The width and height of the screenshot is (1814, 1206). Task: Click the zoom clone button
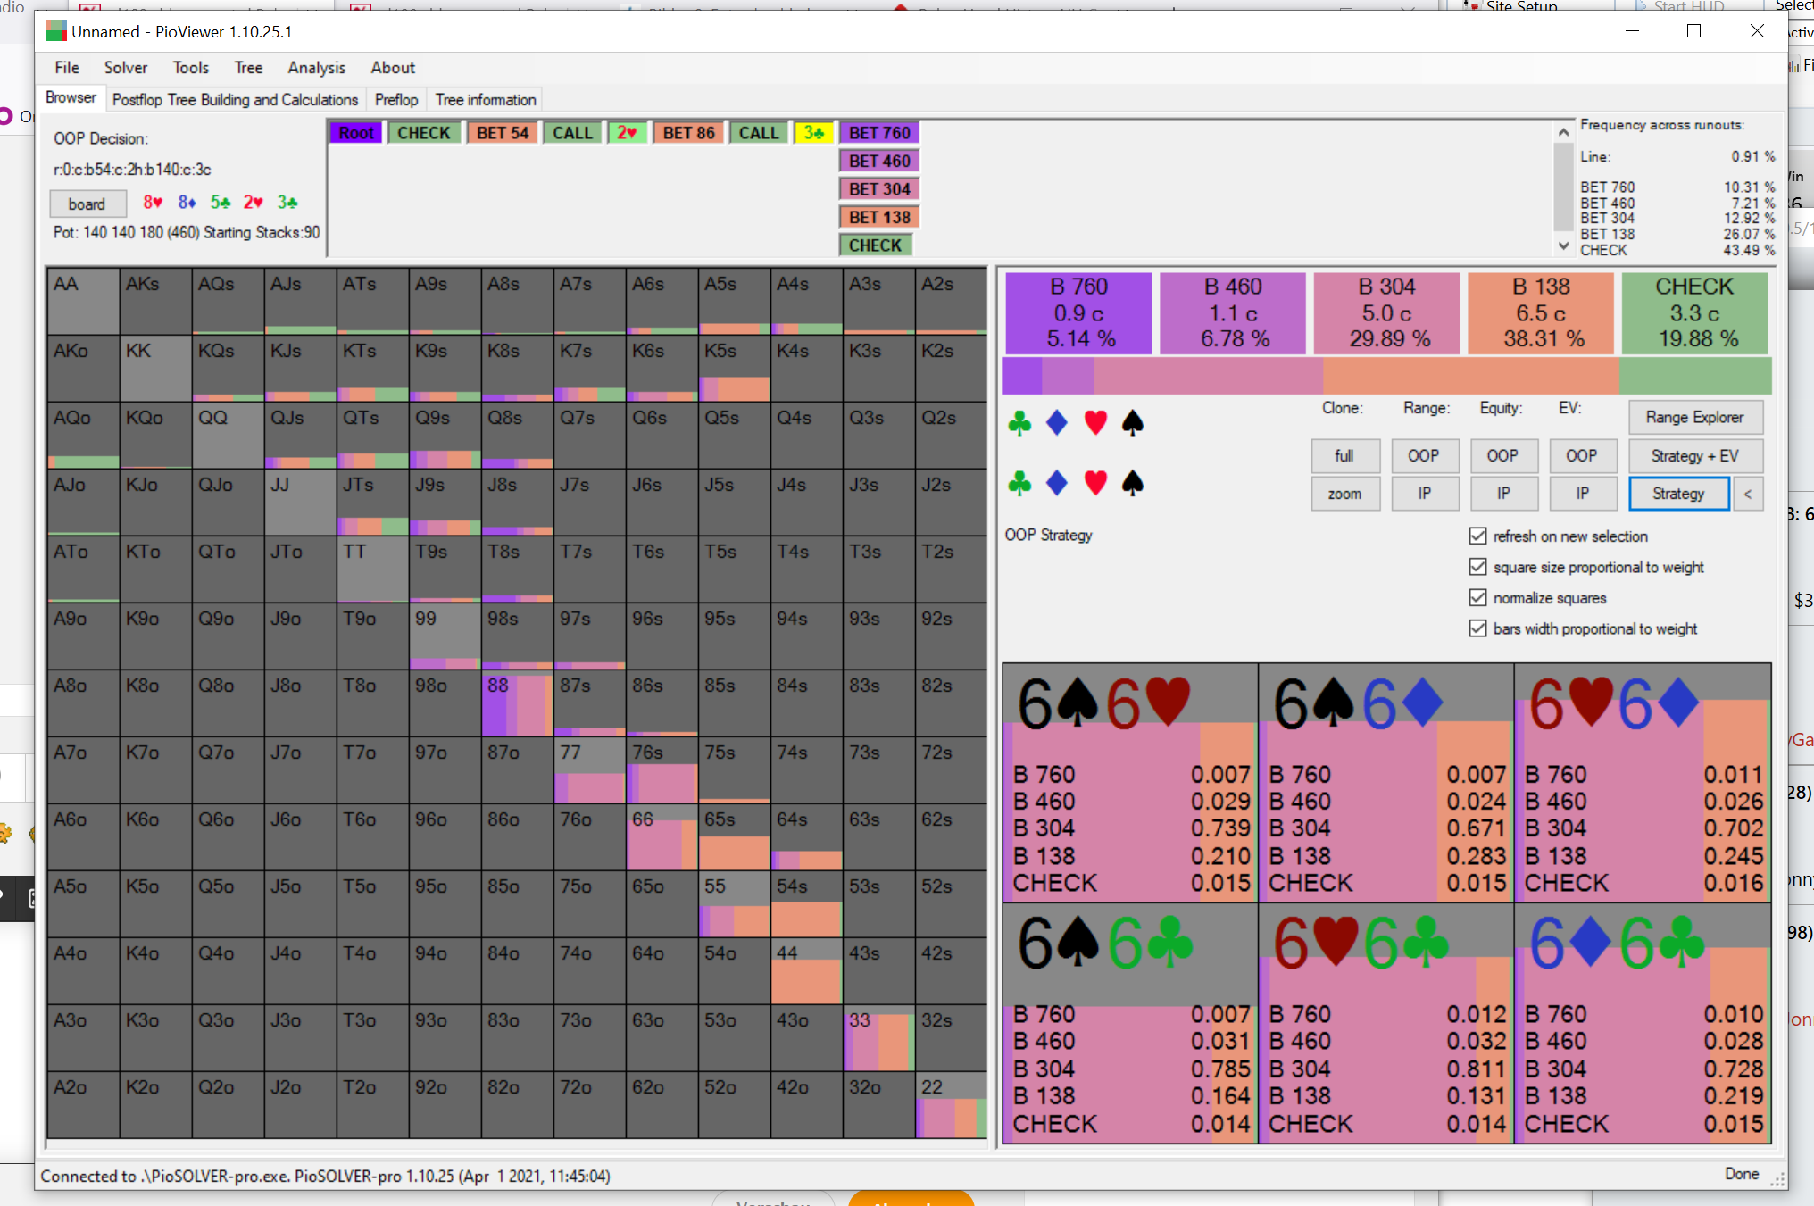pos(1344,494)
